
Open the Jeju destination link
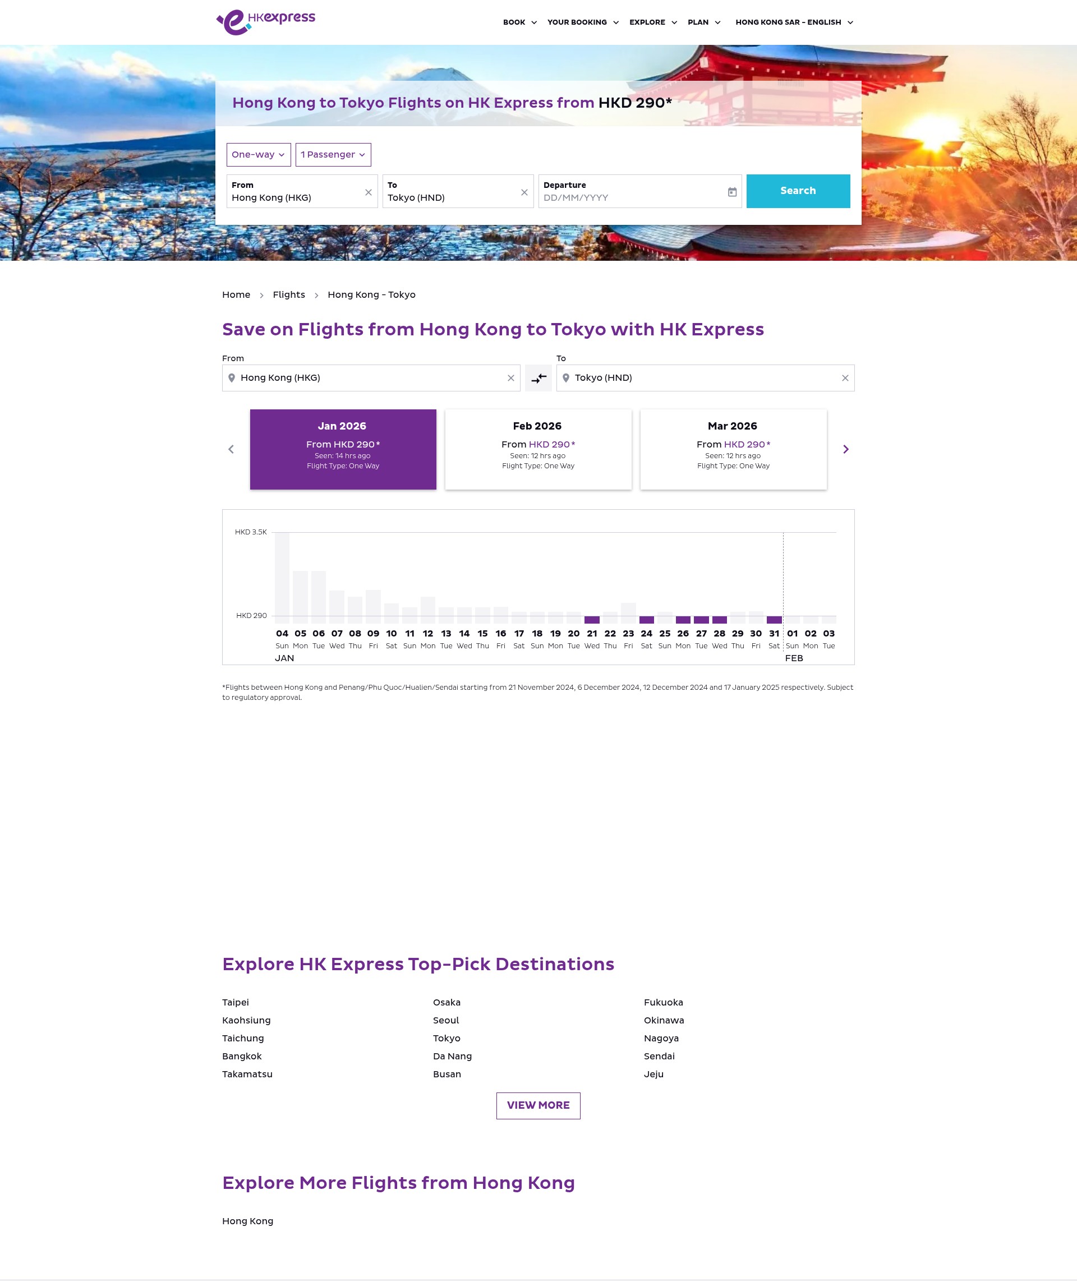(x=653, y=1074)
